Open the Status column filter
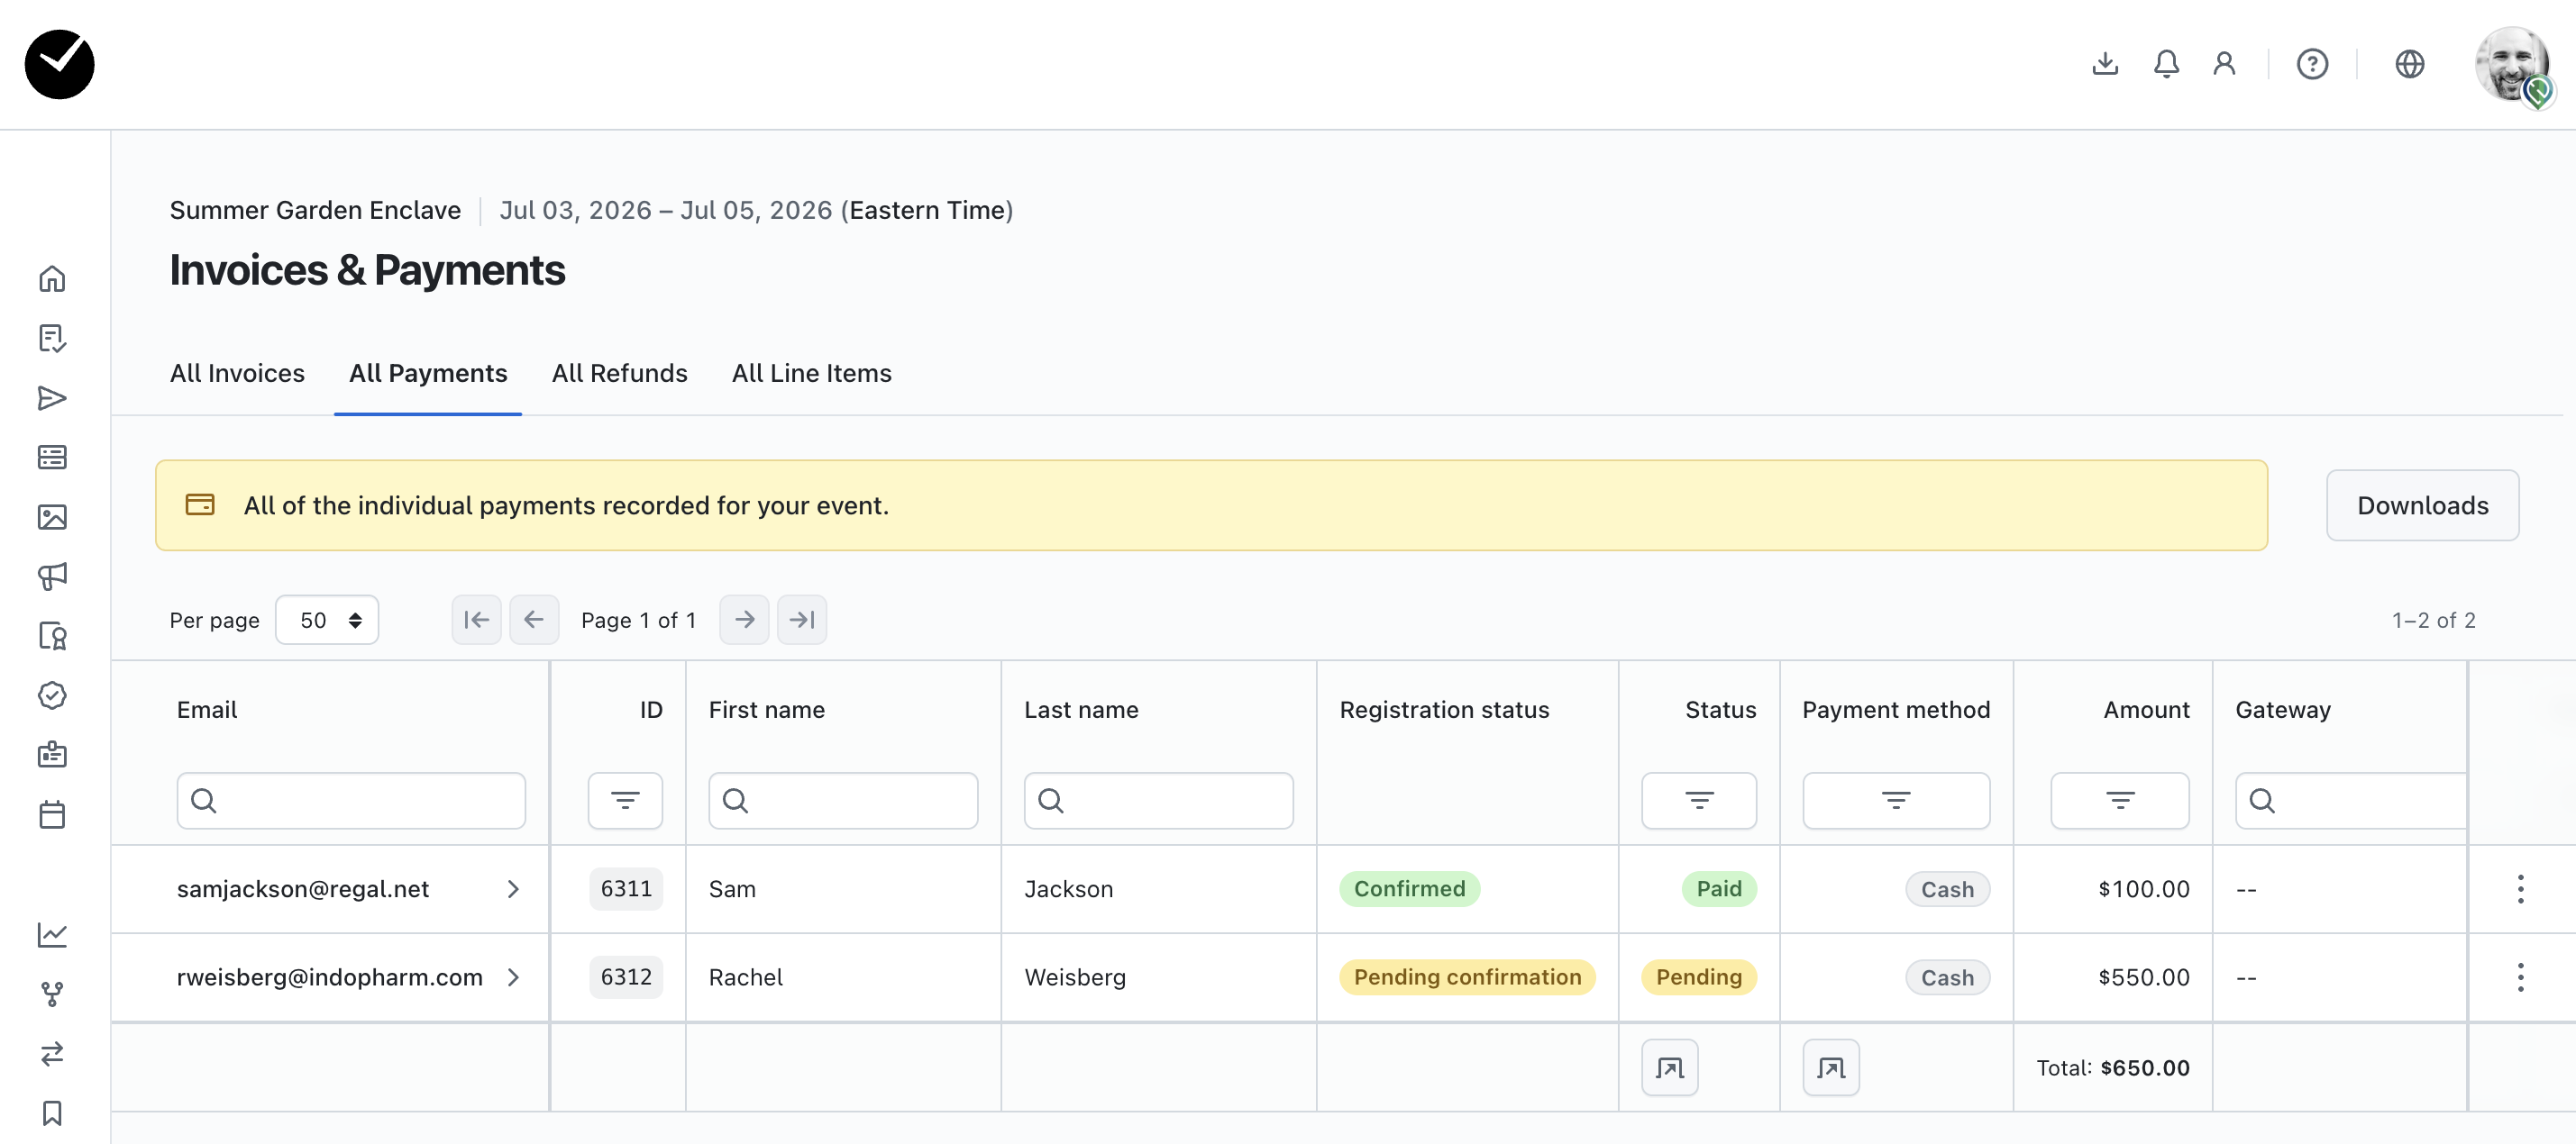 click(x=1698, y=799)
